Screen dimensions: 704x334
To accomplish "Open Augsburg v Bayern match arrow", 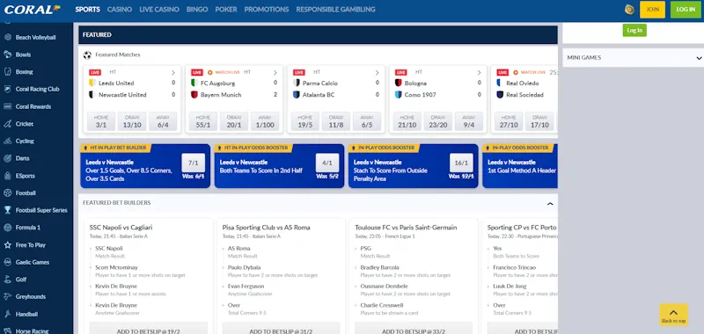I will [x=275, y=73].
